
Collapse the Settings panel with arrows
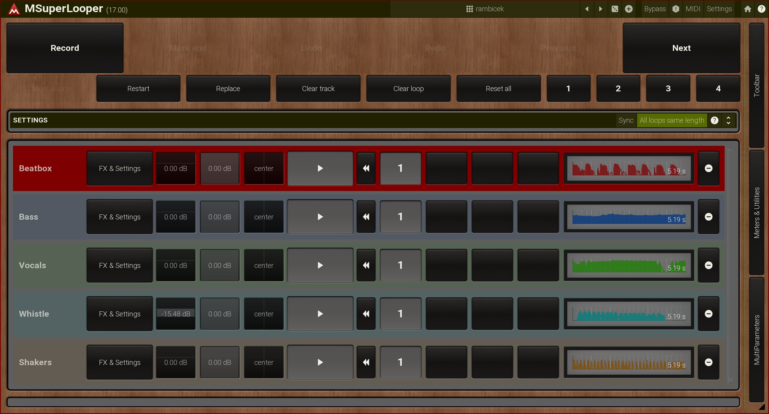click(x=728, y=120)
